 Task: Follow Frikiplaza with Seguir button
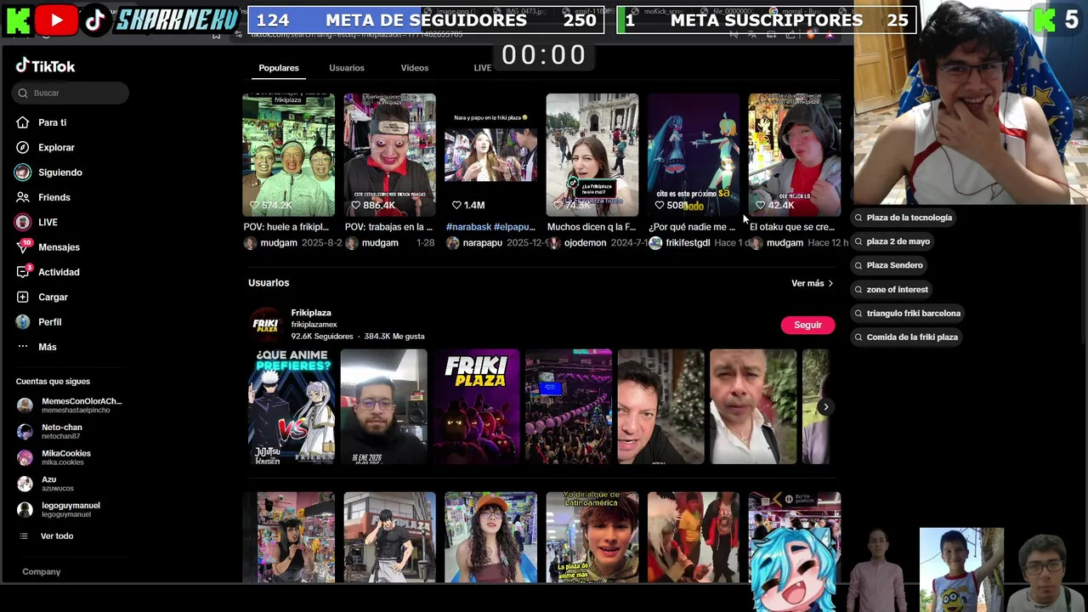[807, 325]
